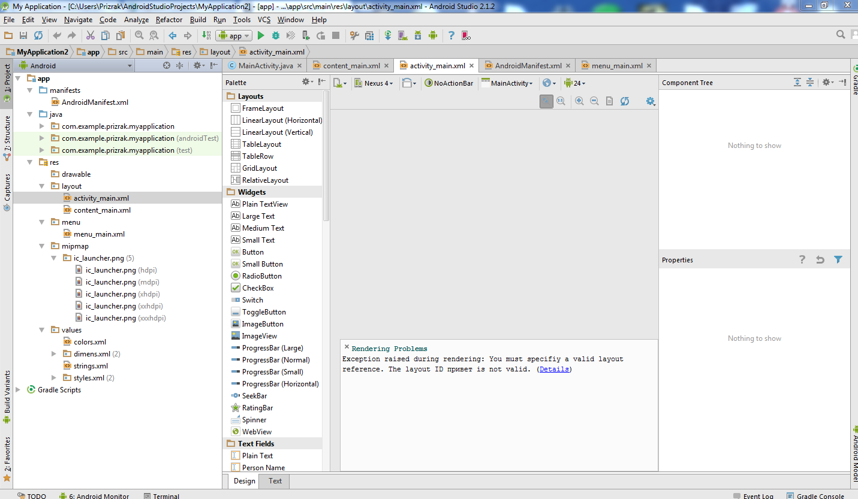The height and width of the screenshot is (499, 858).
Task: Open the API level 24 dropdown
Action: (574, 83)
